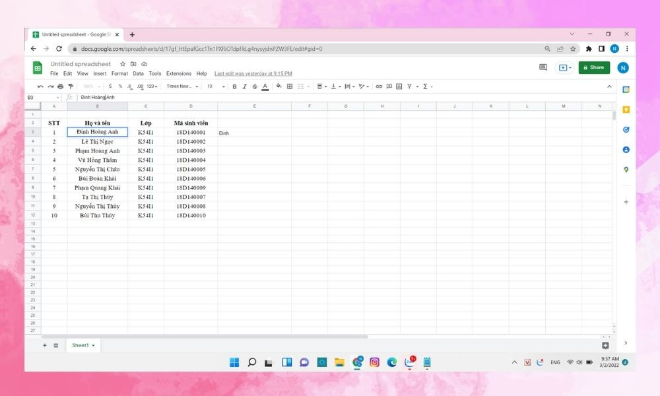Open the Insert link icon in toolbar
The width and height of the screenshot is (660, 396).
pyautogui.click(x=379, y=86)
